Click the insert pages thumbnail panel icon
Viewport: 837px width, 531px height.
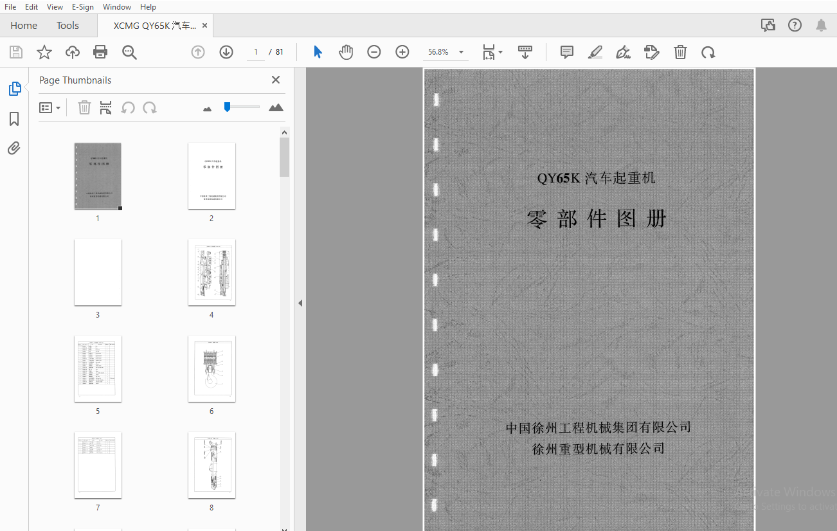coord(106,107)
